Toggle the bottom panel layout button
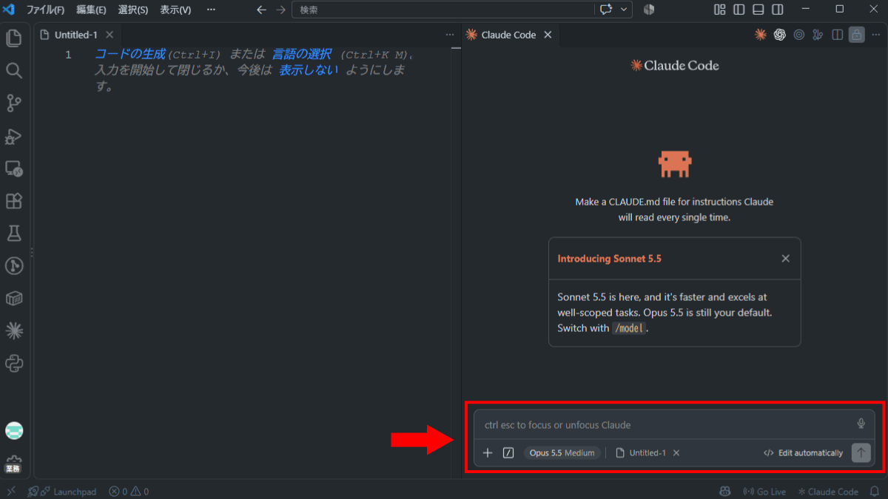 [x=758, y=10]
